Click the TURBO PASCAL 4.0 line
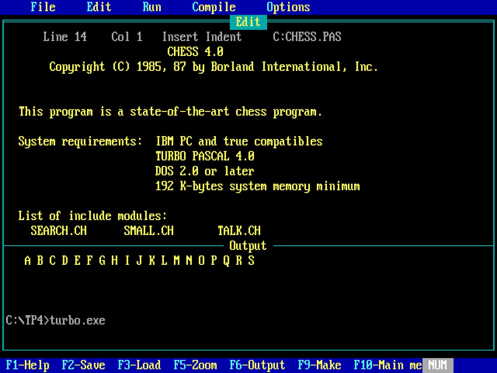The width and height of the screenshot is (497, 373). [x=205, y=156]
